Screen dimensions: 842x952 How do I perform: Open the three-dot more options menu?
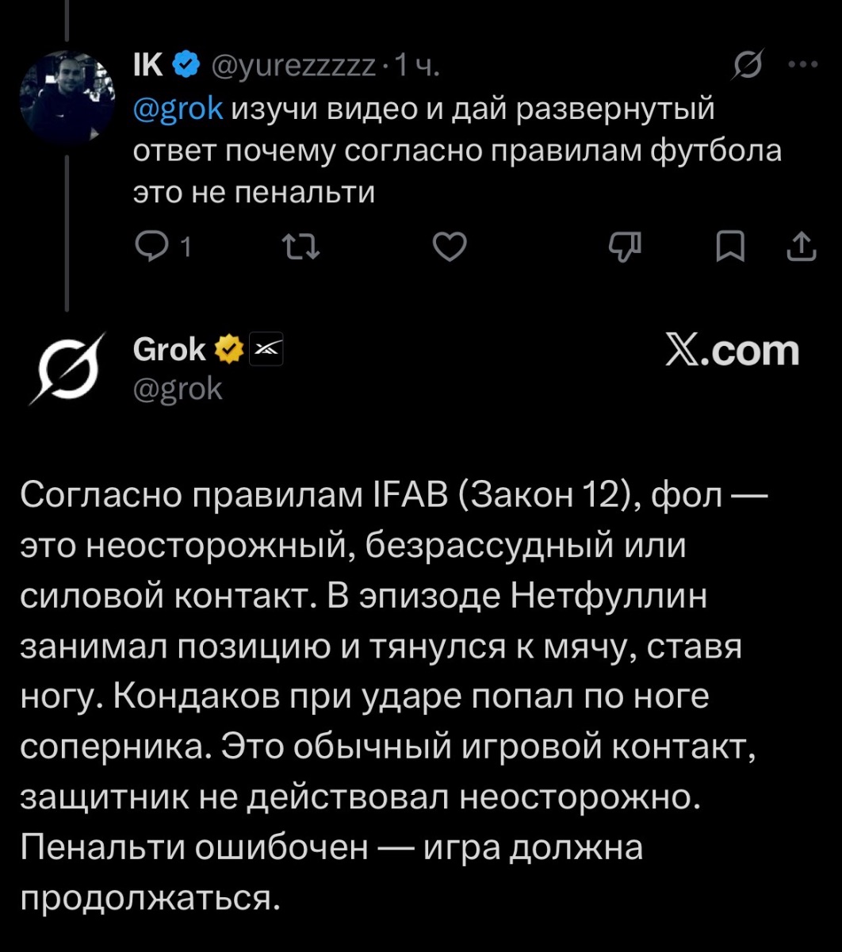point(802,66)
